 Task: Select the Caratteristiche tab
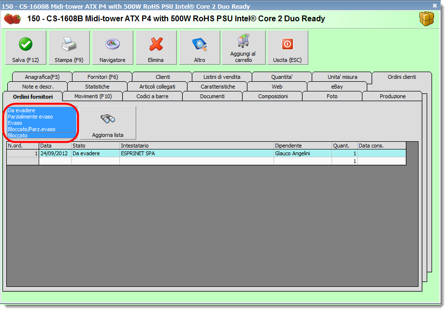click(x=217, y=87)
